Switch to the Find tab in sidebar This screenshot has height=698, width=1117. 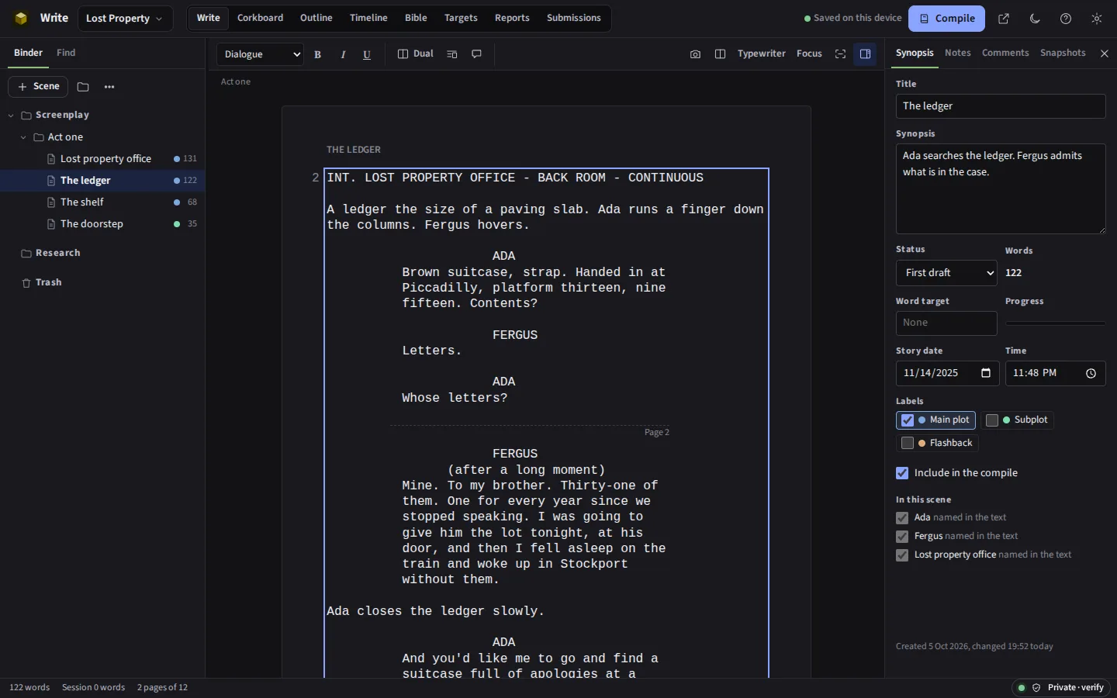[x=66, y=53]
